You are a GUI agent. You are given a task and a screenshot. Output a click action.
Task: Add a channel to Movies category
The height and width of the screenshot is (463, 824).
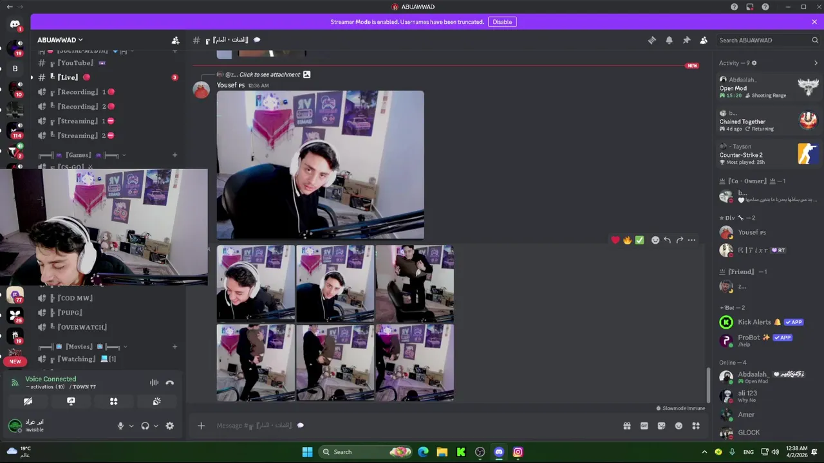point(174,347)
